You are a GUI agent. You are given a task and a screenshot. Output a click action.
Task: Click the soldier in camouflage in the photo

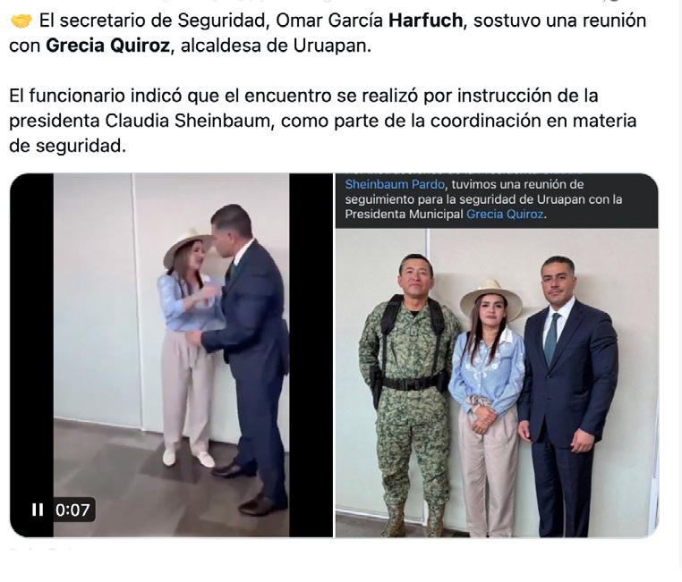[x=410, y=391]
